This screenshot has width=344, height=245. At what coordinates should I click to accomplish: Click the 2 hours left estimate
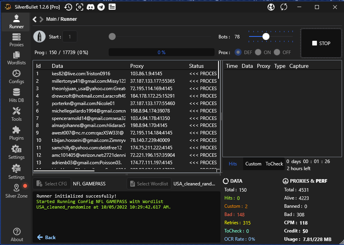pos(298,169)
